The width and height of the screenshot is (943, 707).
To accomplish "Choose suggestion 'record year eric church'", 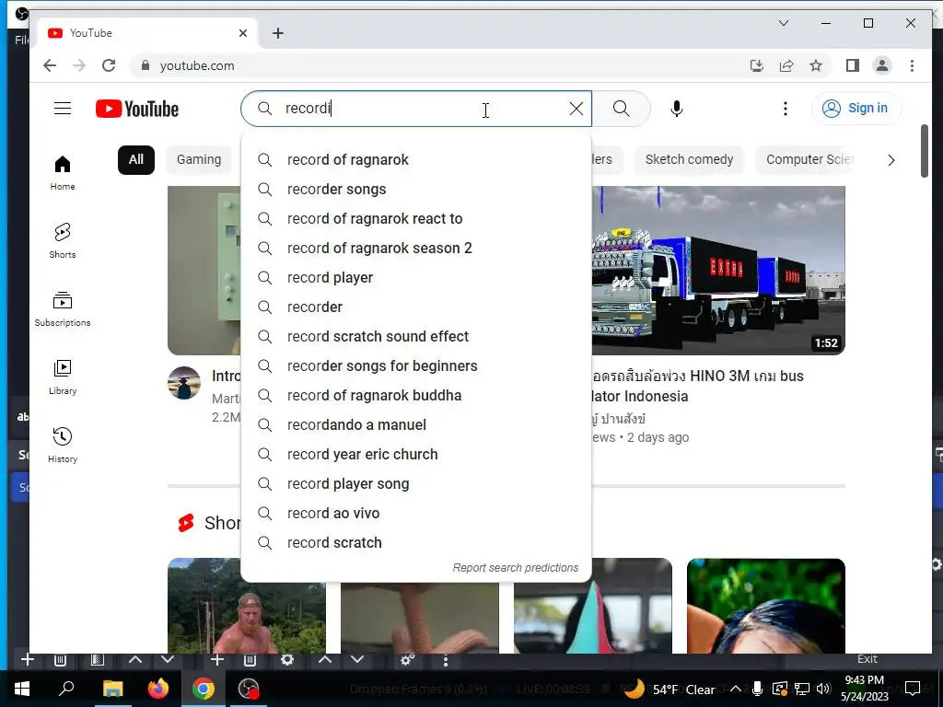I will coord(416,454).
